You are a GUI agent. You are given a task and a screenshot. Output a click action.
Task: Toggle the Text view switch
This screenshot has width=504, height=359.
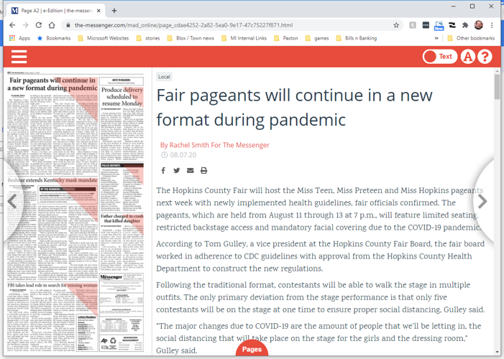tap(440, 57)
